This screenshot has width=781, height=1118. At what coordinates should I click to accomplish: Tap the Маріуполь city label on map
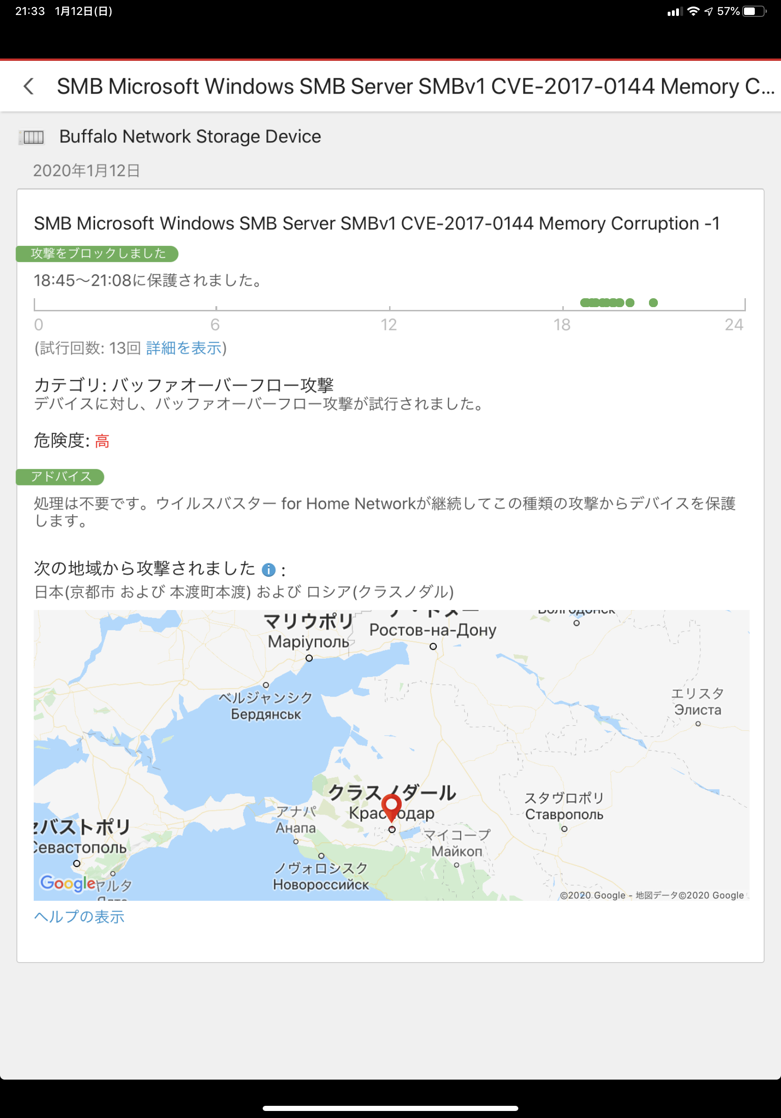point(309,642)
